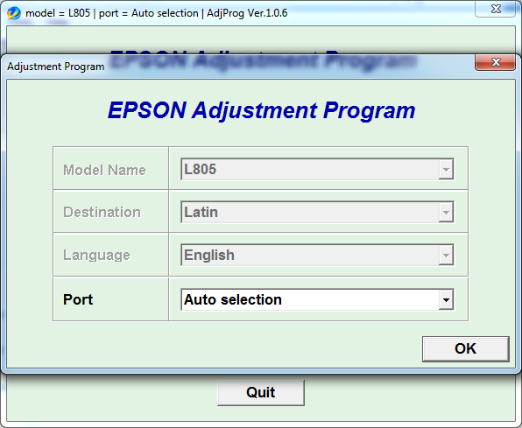Click the Language label
The image size is (522, 428).
(x=96, y=256)
